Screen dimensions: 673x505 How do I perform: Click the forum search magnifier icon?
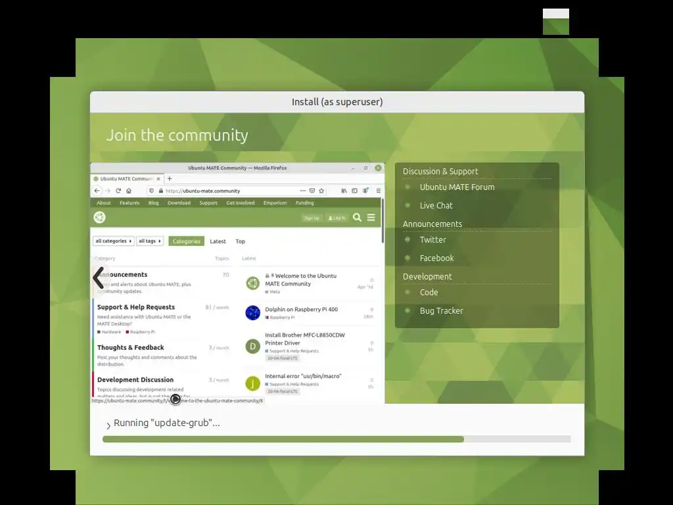coord(357,217)
